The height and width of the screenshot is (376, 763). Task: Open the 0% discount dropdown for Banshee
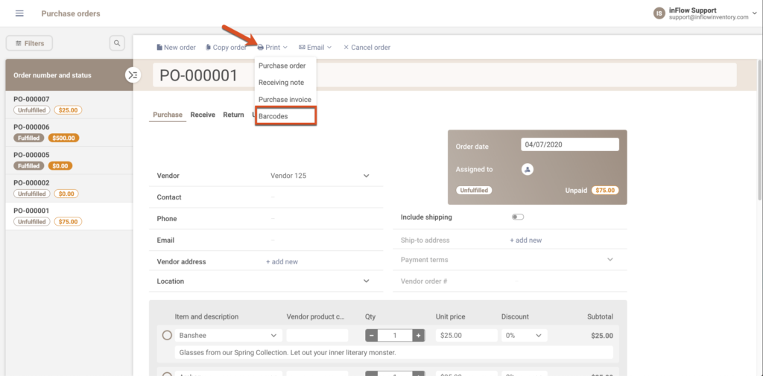(x=524, y=336)
